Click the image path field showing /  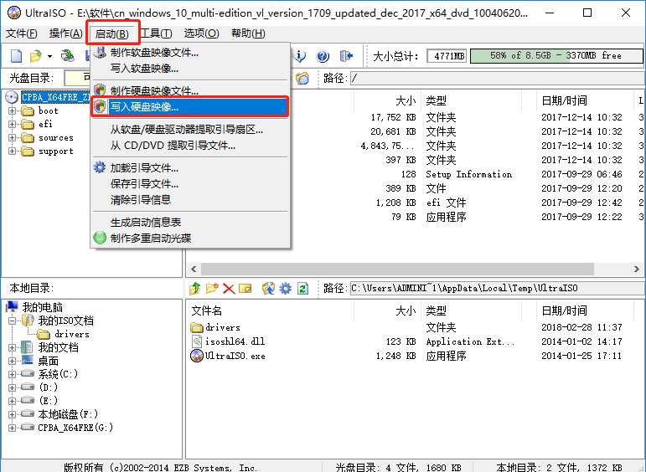497,78
